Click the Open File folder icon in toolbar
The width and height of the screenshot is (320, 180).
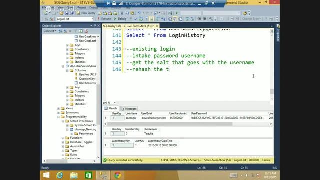[x=61, y=13]
